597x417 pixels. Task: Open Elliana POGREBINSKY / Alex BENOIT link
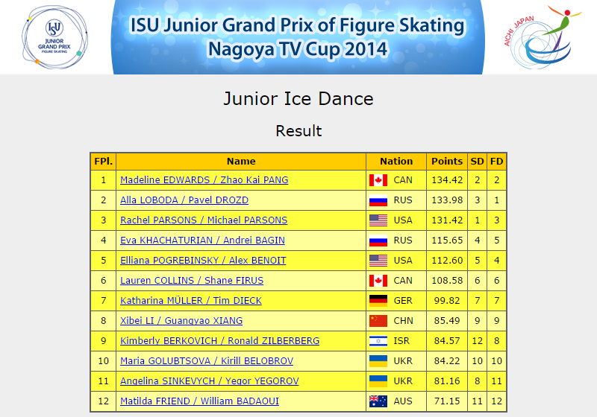[203, 261]
